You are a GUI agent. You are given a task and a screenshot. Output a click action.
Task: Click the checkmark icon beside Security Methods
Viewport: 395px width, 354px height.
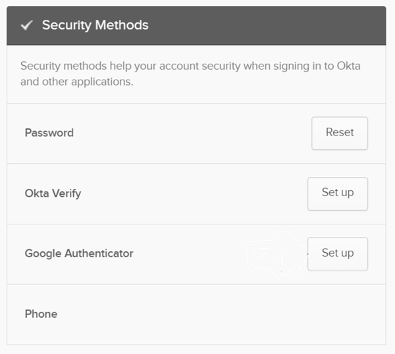(x=27, y=26)
